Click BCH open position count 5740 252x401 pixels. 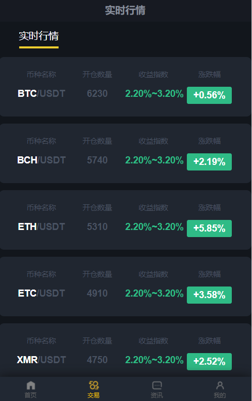(x=97, y=160)
